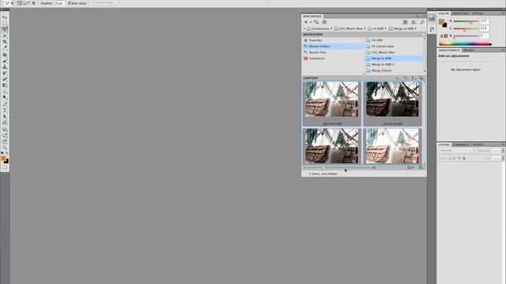Select the Lasso tool in toolbox
The image size is (506, 284).
pyautogui.click(x=5, y=29)
